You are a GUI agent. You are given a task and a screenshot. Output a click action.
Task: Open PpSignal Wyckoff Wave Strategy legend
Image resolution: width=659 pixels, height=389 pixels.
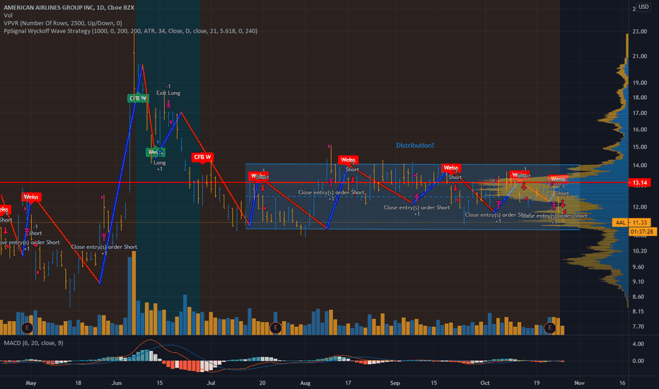(131, 31)
